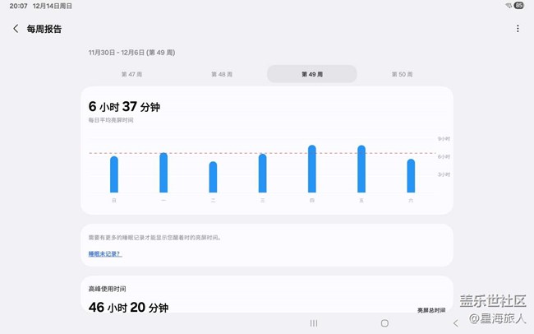Tap the back arrow beside 每周报告
This screenshot has width=534, height=334.
click(16, 29)
